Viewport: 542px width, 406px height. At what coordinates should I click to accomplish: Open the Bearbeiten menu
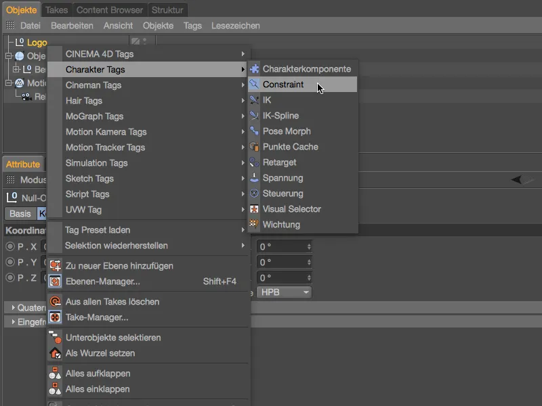[72, 26]
